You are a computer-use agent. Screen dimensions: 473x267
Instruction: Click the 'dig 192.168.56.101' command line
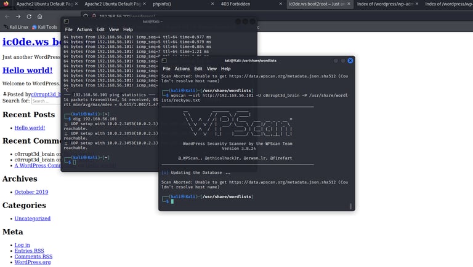pos(95,118)
